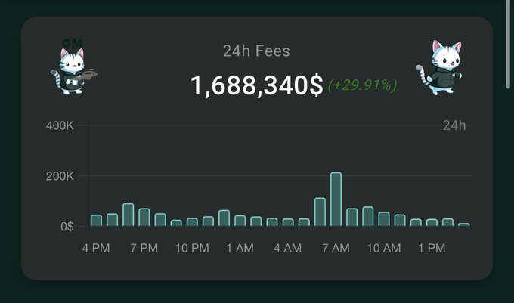514x303 pixels.
Task: Click the 24h Fees title
Action: [x=256, y=51]
